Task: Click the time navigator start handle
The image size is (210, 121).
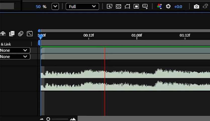Action: click(x=39, y=31)
